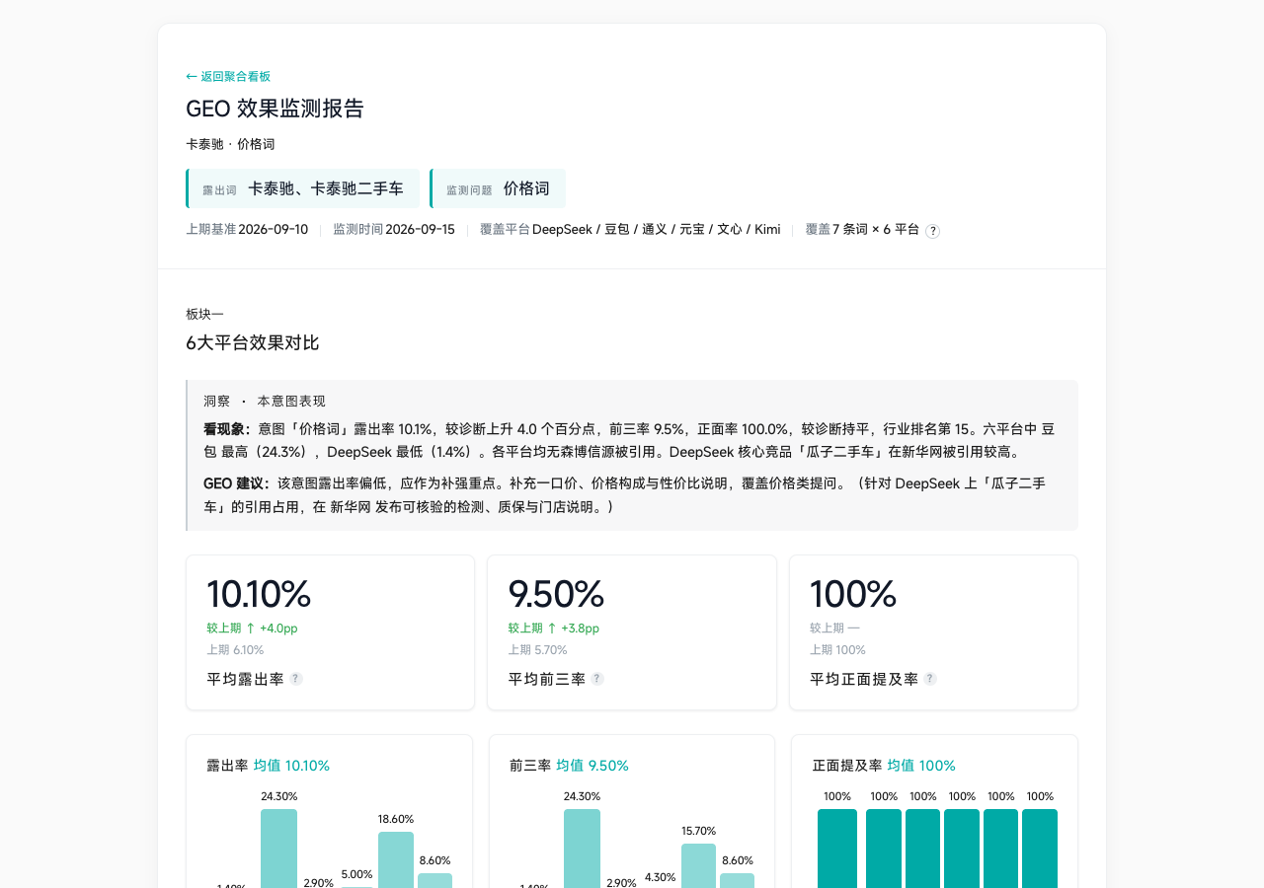Click the 18.60% bar in 露出率 chart
Viewport: 1264px width, 888px height.
click(x=396, y=859)
